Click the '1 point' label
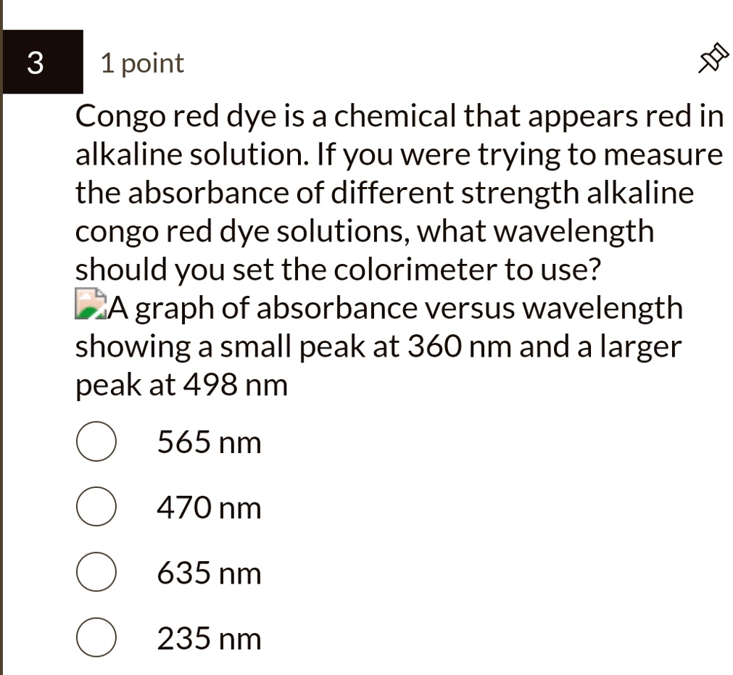 [x=141, y=62]
